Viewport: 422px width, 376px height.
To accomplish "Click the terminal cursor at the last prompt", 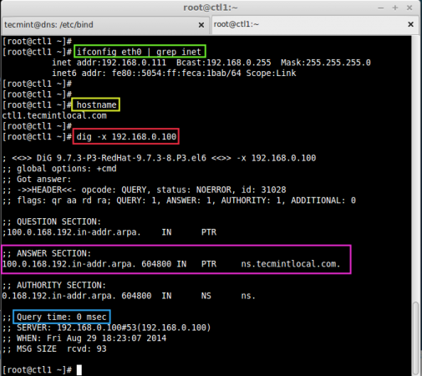I will tap(79, 370).
